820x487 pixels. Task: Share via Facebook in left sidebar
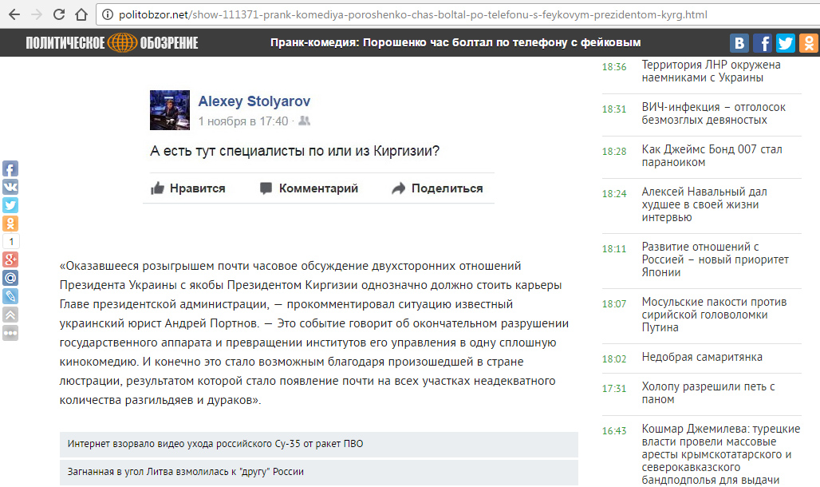(x=10, y=168)
